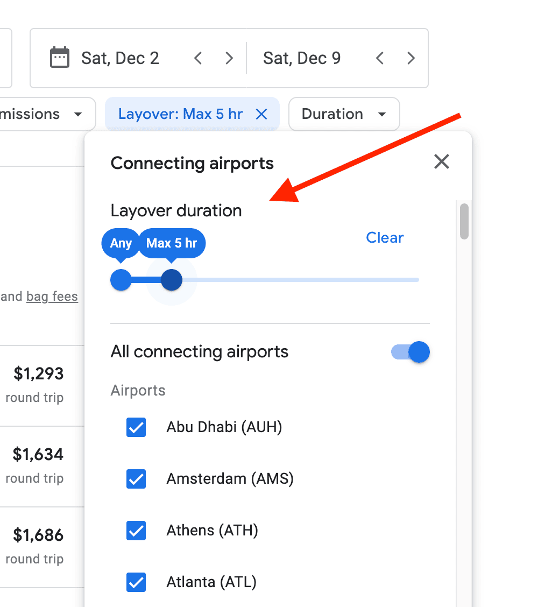
Task: Remove the Layover Max 5 hr filter
Action: point(261,114)
